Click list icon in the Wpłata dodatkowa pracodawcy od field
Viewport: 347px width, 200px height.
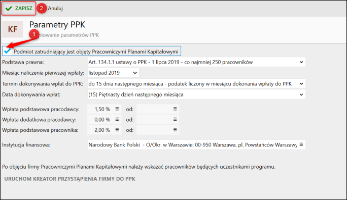point(175,119)
